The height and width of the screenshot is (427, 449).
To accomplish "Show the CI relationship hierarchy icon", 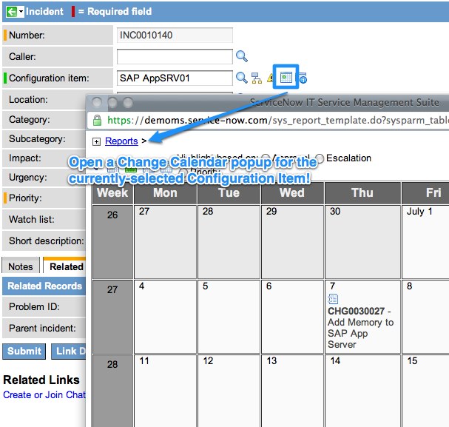I will click(x=256, y=78).
